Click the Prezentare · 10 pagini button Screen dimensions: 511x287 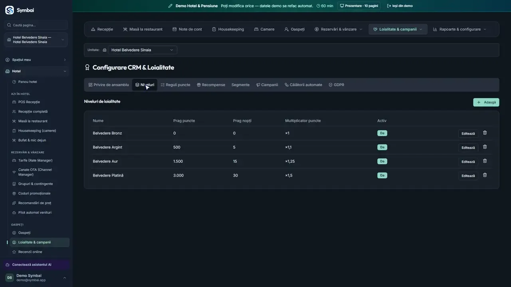click(359, 6)
